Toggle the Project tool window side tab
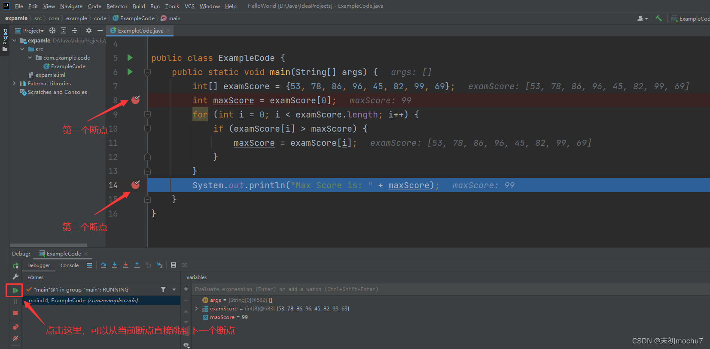710x349 pixels. coord(5,40)
